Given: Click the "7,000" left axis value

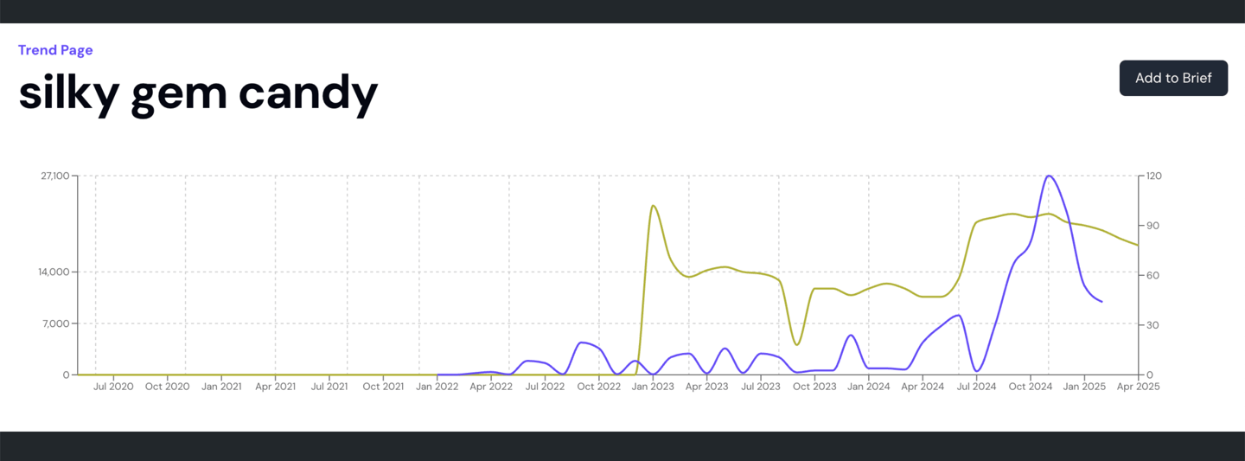Looking at the screenshot, I should click(x=57, y=323).
